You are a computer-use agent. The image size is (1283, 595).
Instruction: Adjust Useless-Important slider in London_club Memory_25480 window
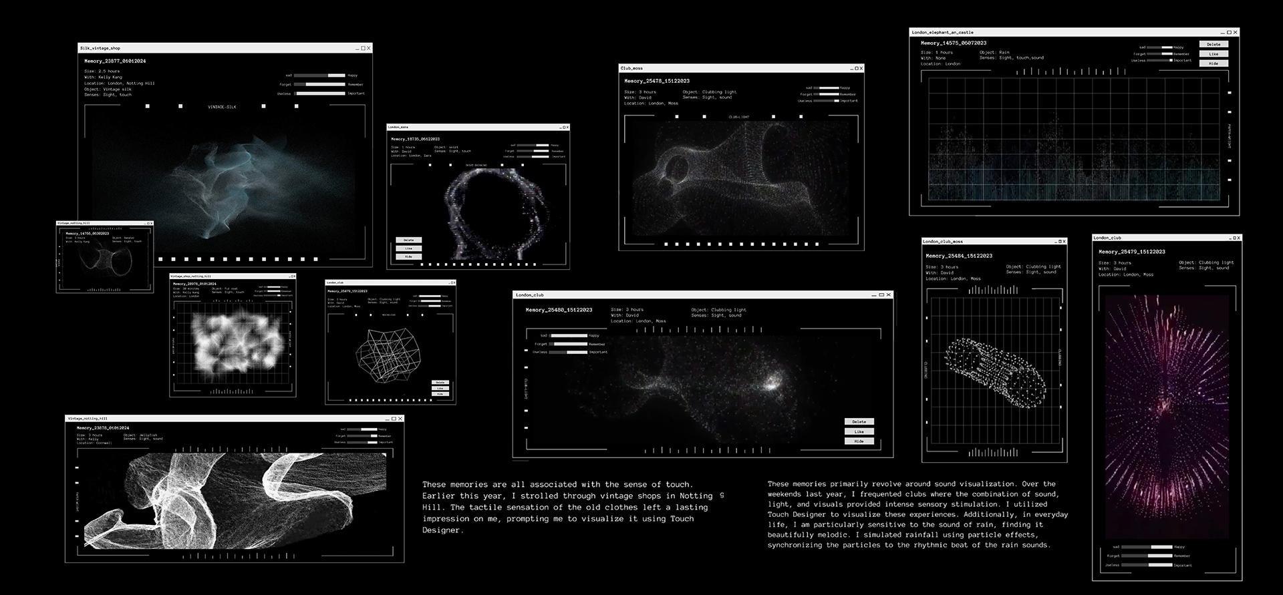pos(568,352)
